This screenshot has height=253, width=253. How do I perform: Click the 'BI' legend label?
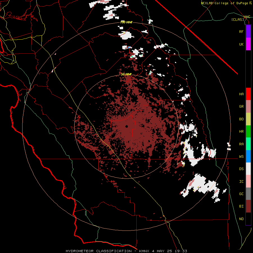click(241, 206)
